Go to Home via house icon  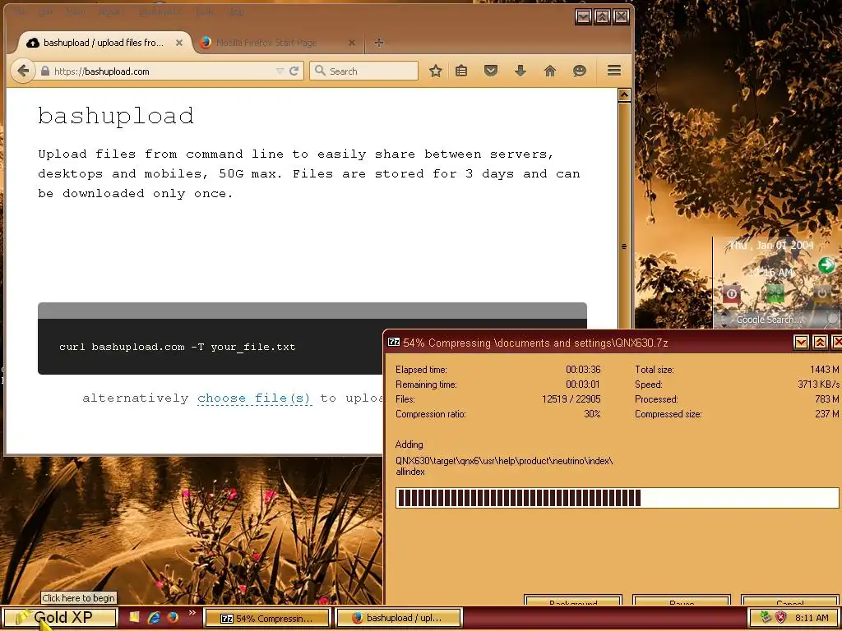(x=549, y=71)
